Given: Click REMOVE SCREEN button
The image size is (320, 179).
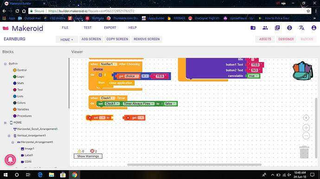Looking at the screenshot, I should tap(147, 39).
